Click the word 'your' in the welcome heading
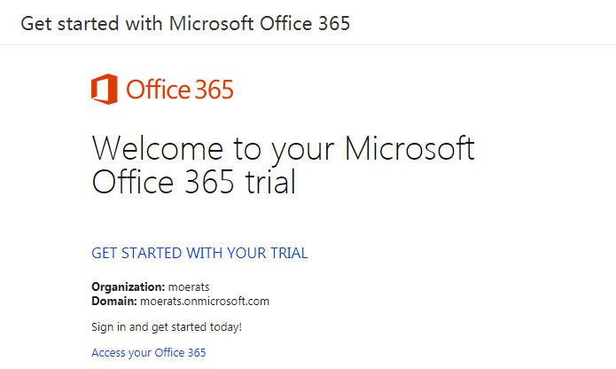Image resolution: width=616 pixels, height=369 pixels. point(302,152)
